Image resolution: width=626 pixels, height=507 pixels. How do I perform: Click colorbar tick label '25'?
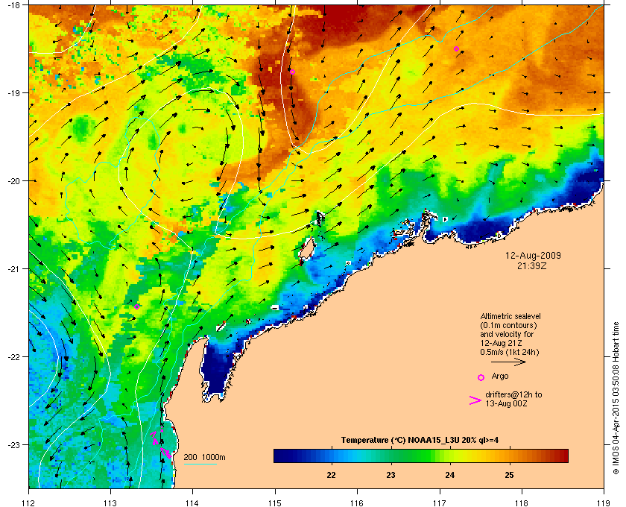click(509, 475)
